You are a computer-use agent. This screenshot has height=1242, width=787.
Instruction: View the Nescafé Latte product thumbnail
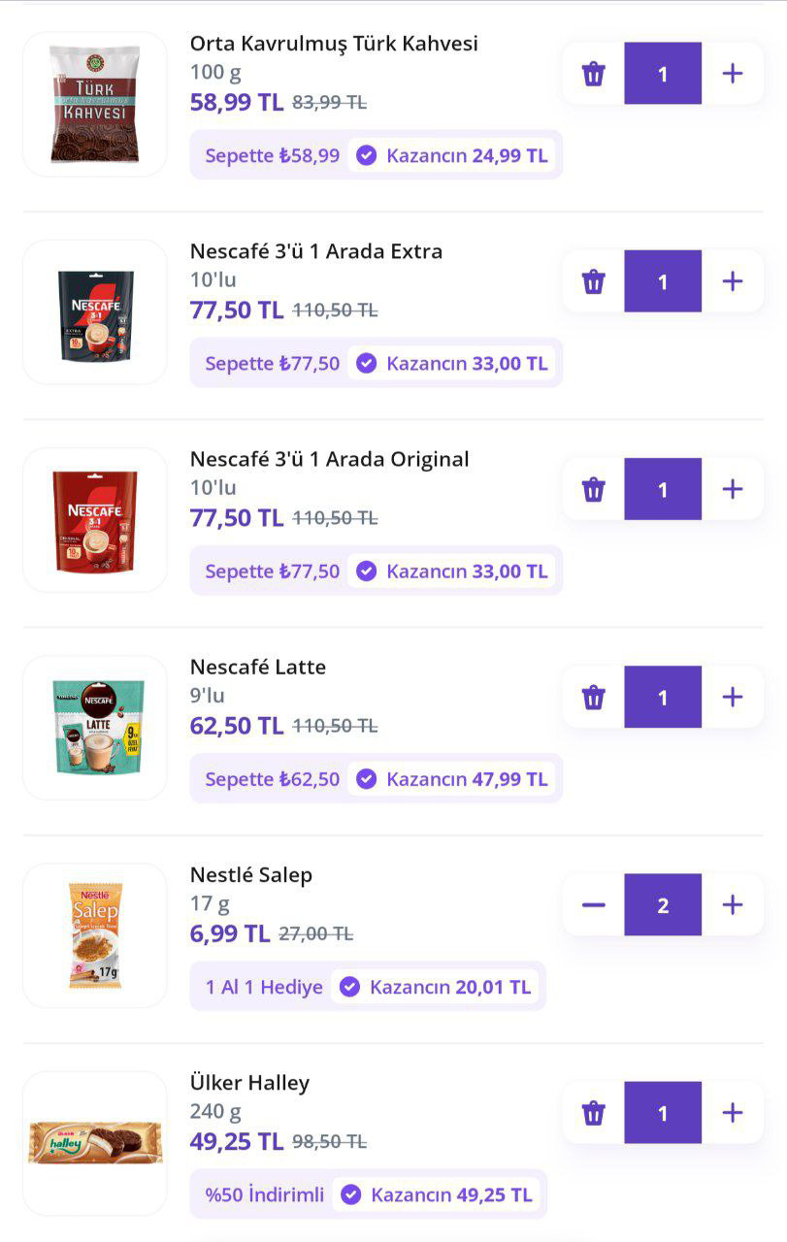tap(95, 728)
